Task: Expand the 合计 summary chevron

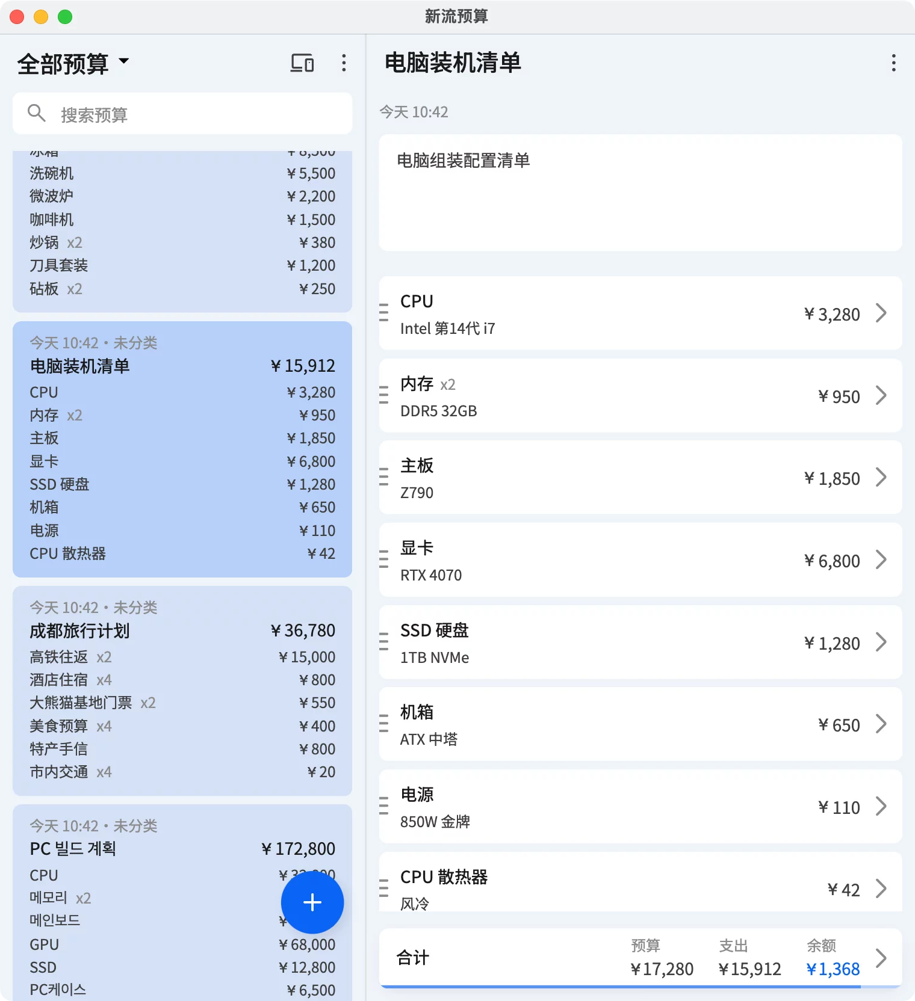Action: 881,958
